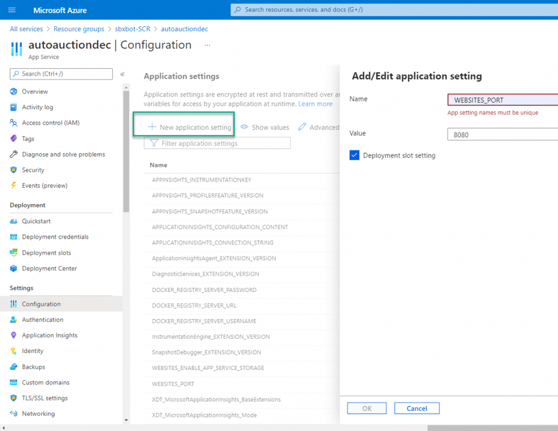Click the sidebar scroll up arrow
The height and width of the screenshot is (431, 558).
coord(126,87)
